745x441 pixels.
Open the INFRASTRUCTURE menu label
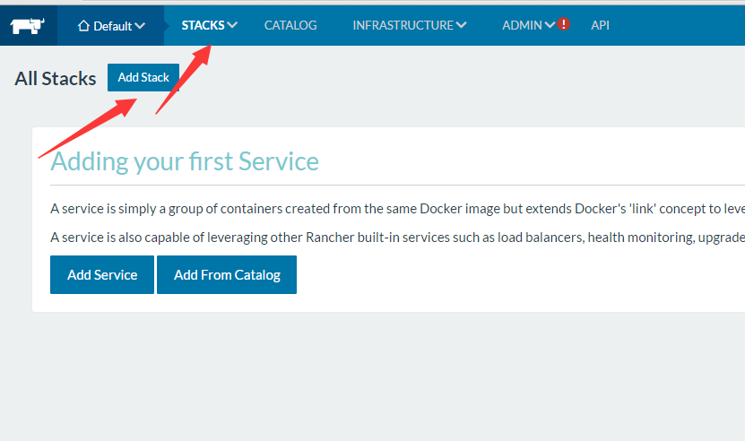click(x=403, y=25)
